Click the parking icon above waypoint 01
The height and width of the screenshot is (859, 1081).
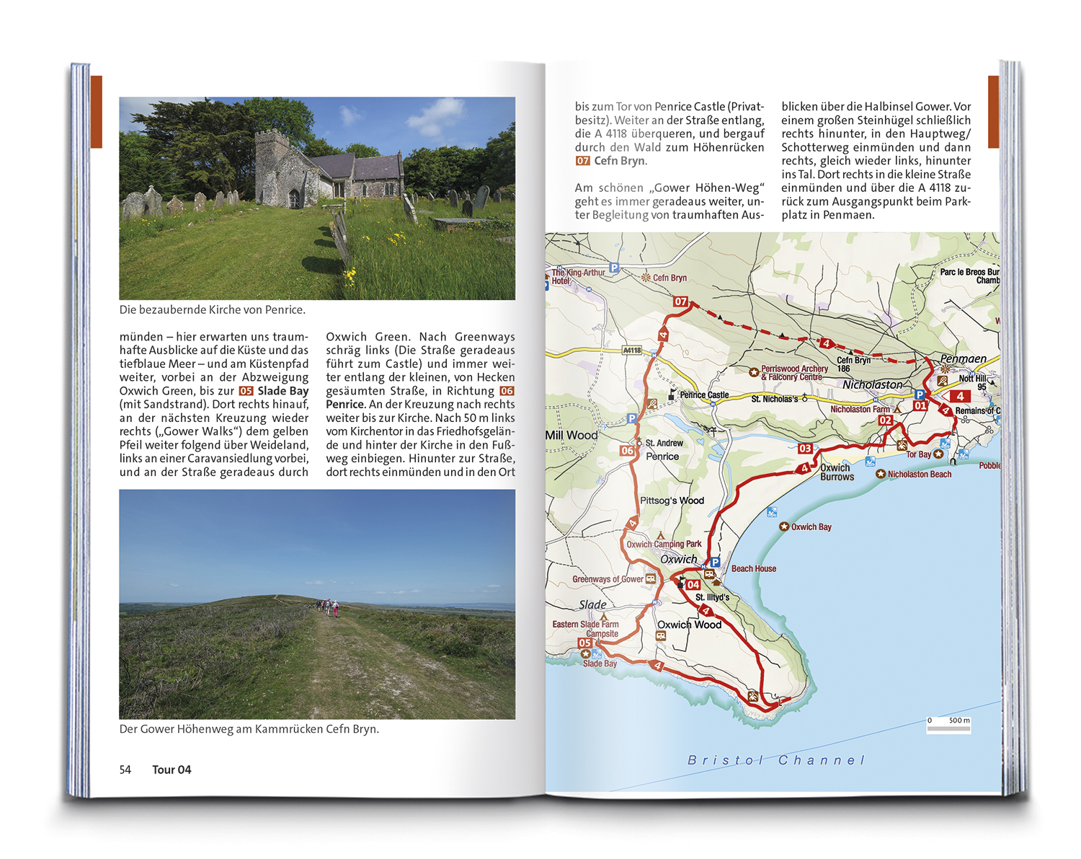(x=919, y=395)
